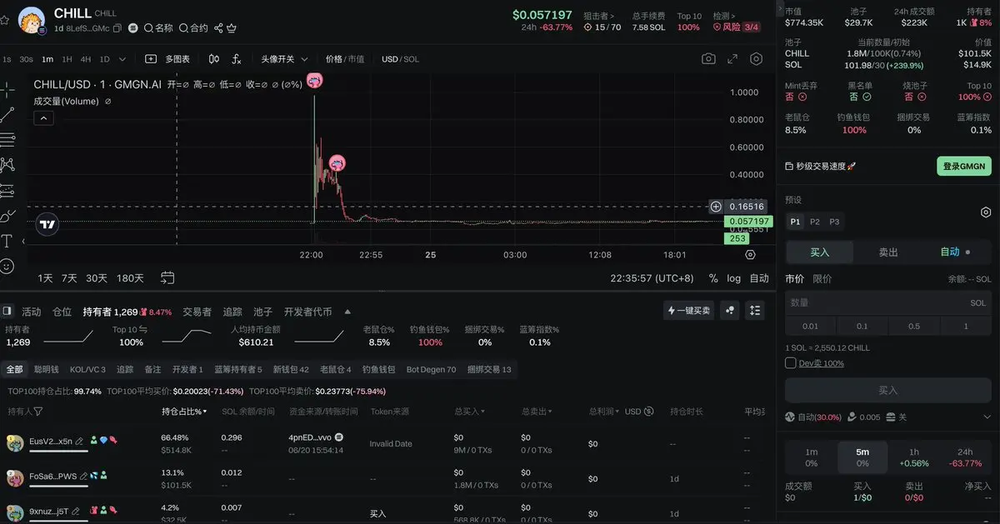Image resolution: width=1000 pixels, height=524 pixels.
Task: Toggle the log scale mode
Action: pos(733,278)
